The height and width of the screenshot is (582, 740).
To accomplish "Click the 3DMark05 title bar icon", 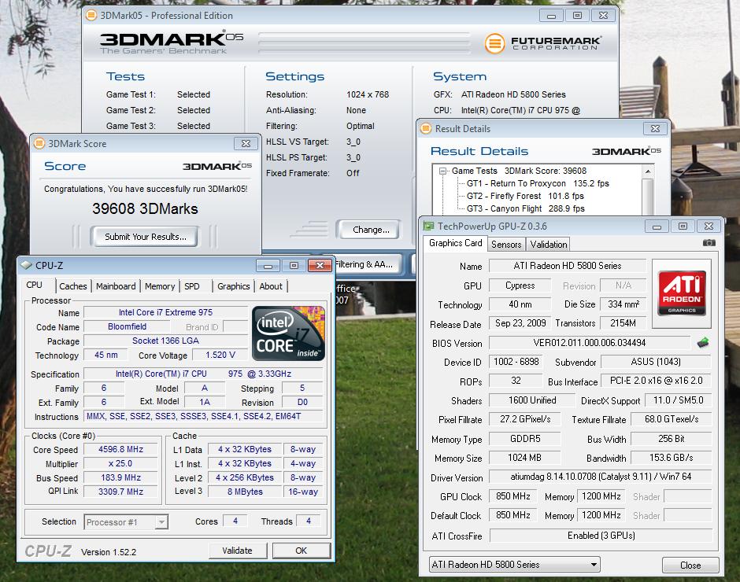I will [x=91, y=15].
